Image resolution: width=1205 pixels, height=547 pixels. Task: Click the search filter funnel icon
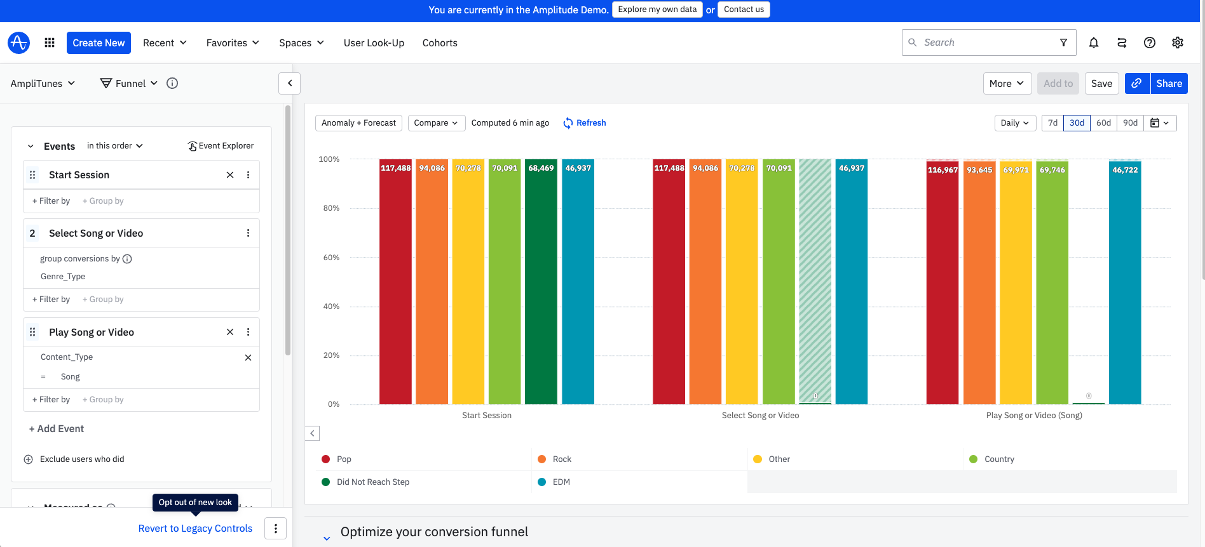[x=1063, y=43]
